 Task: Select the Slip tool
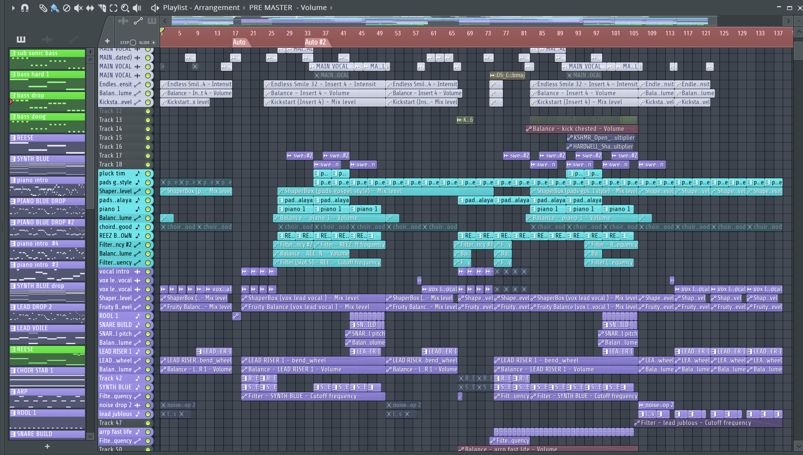(90, 8)
